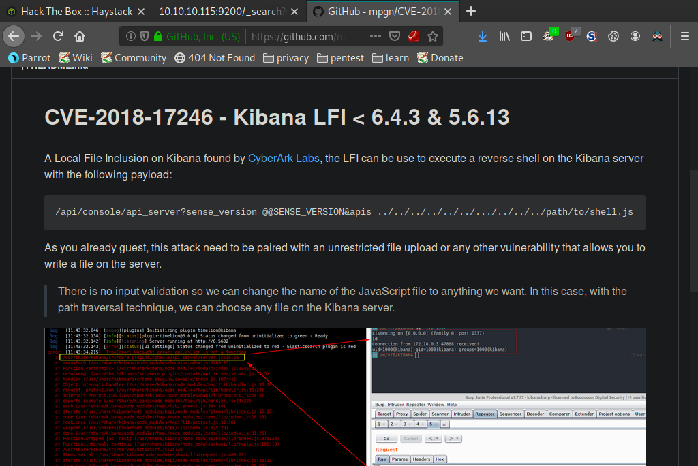Toggle the sidebar view
The height and width of the screenshot is (466, 698).
pyautogui.click(x=526, y=36)
